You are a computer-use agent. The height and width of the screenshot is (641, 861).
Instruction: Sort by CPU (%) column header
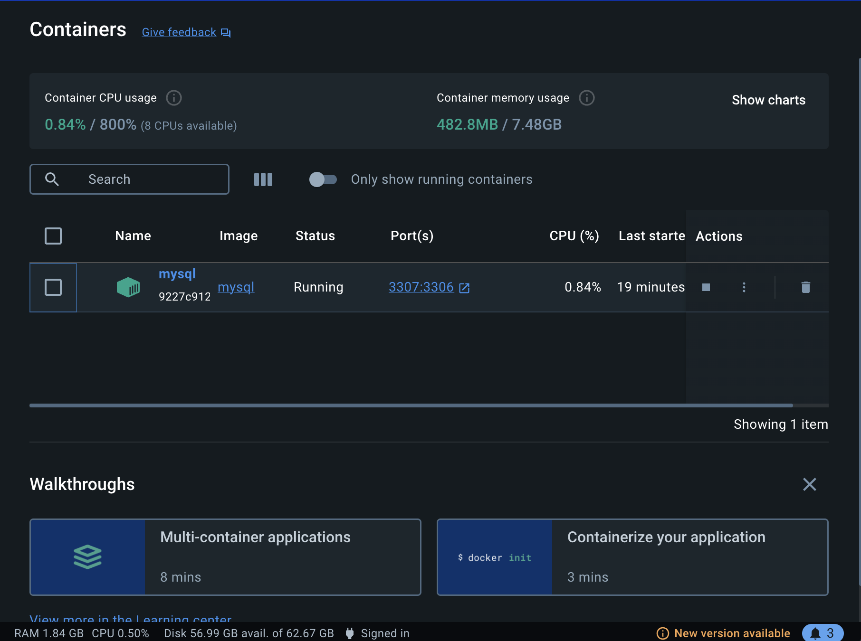click(x=574, y=236)
